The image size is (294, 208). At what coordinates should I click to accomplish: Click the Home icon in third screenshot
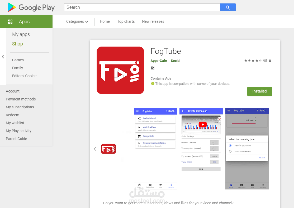231,185
